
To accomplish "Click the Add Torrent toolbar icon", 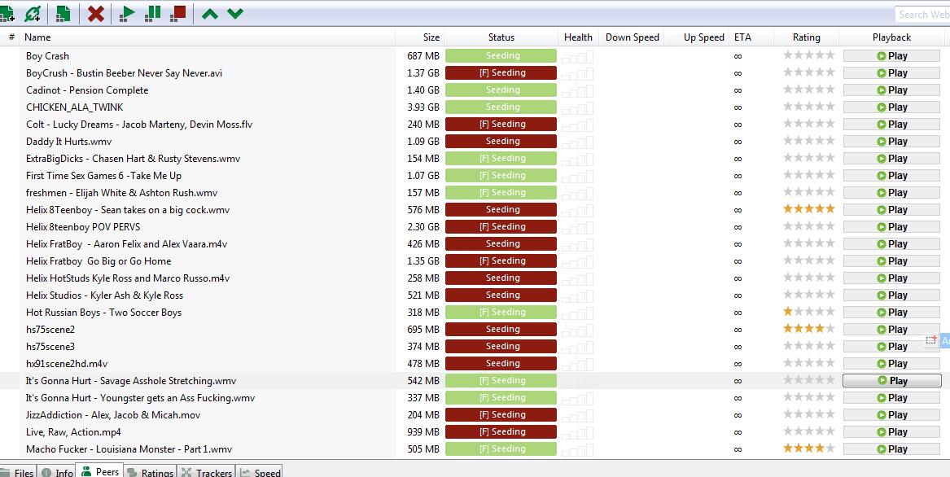I will [x=7, y=13].
